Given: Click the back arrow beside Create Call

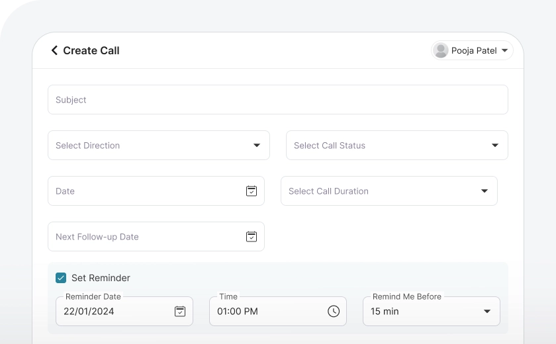Looking at the screenshot, I should click(54, 50).
